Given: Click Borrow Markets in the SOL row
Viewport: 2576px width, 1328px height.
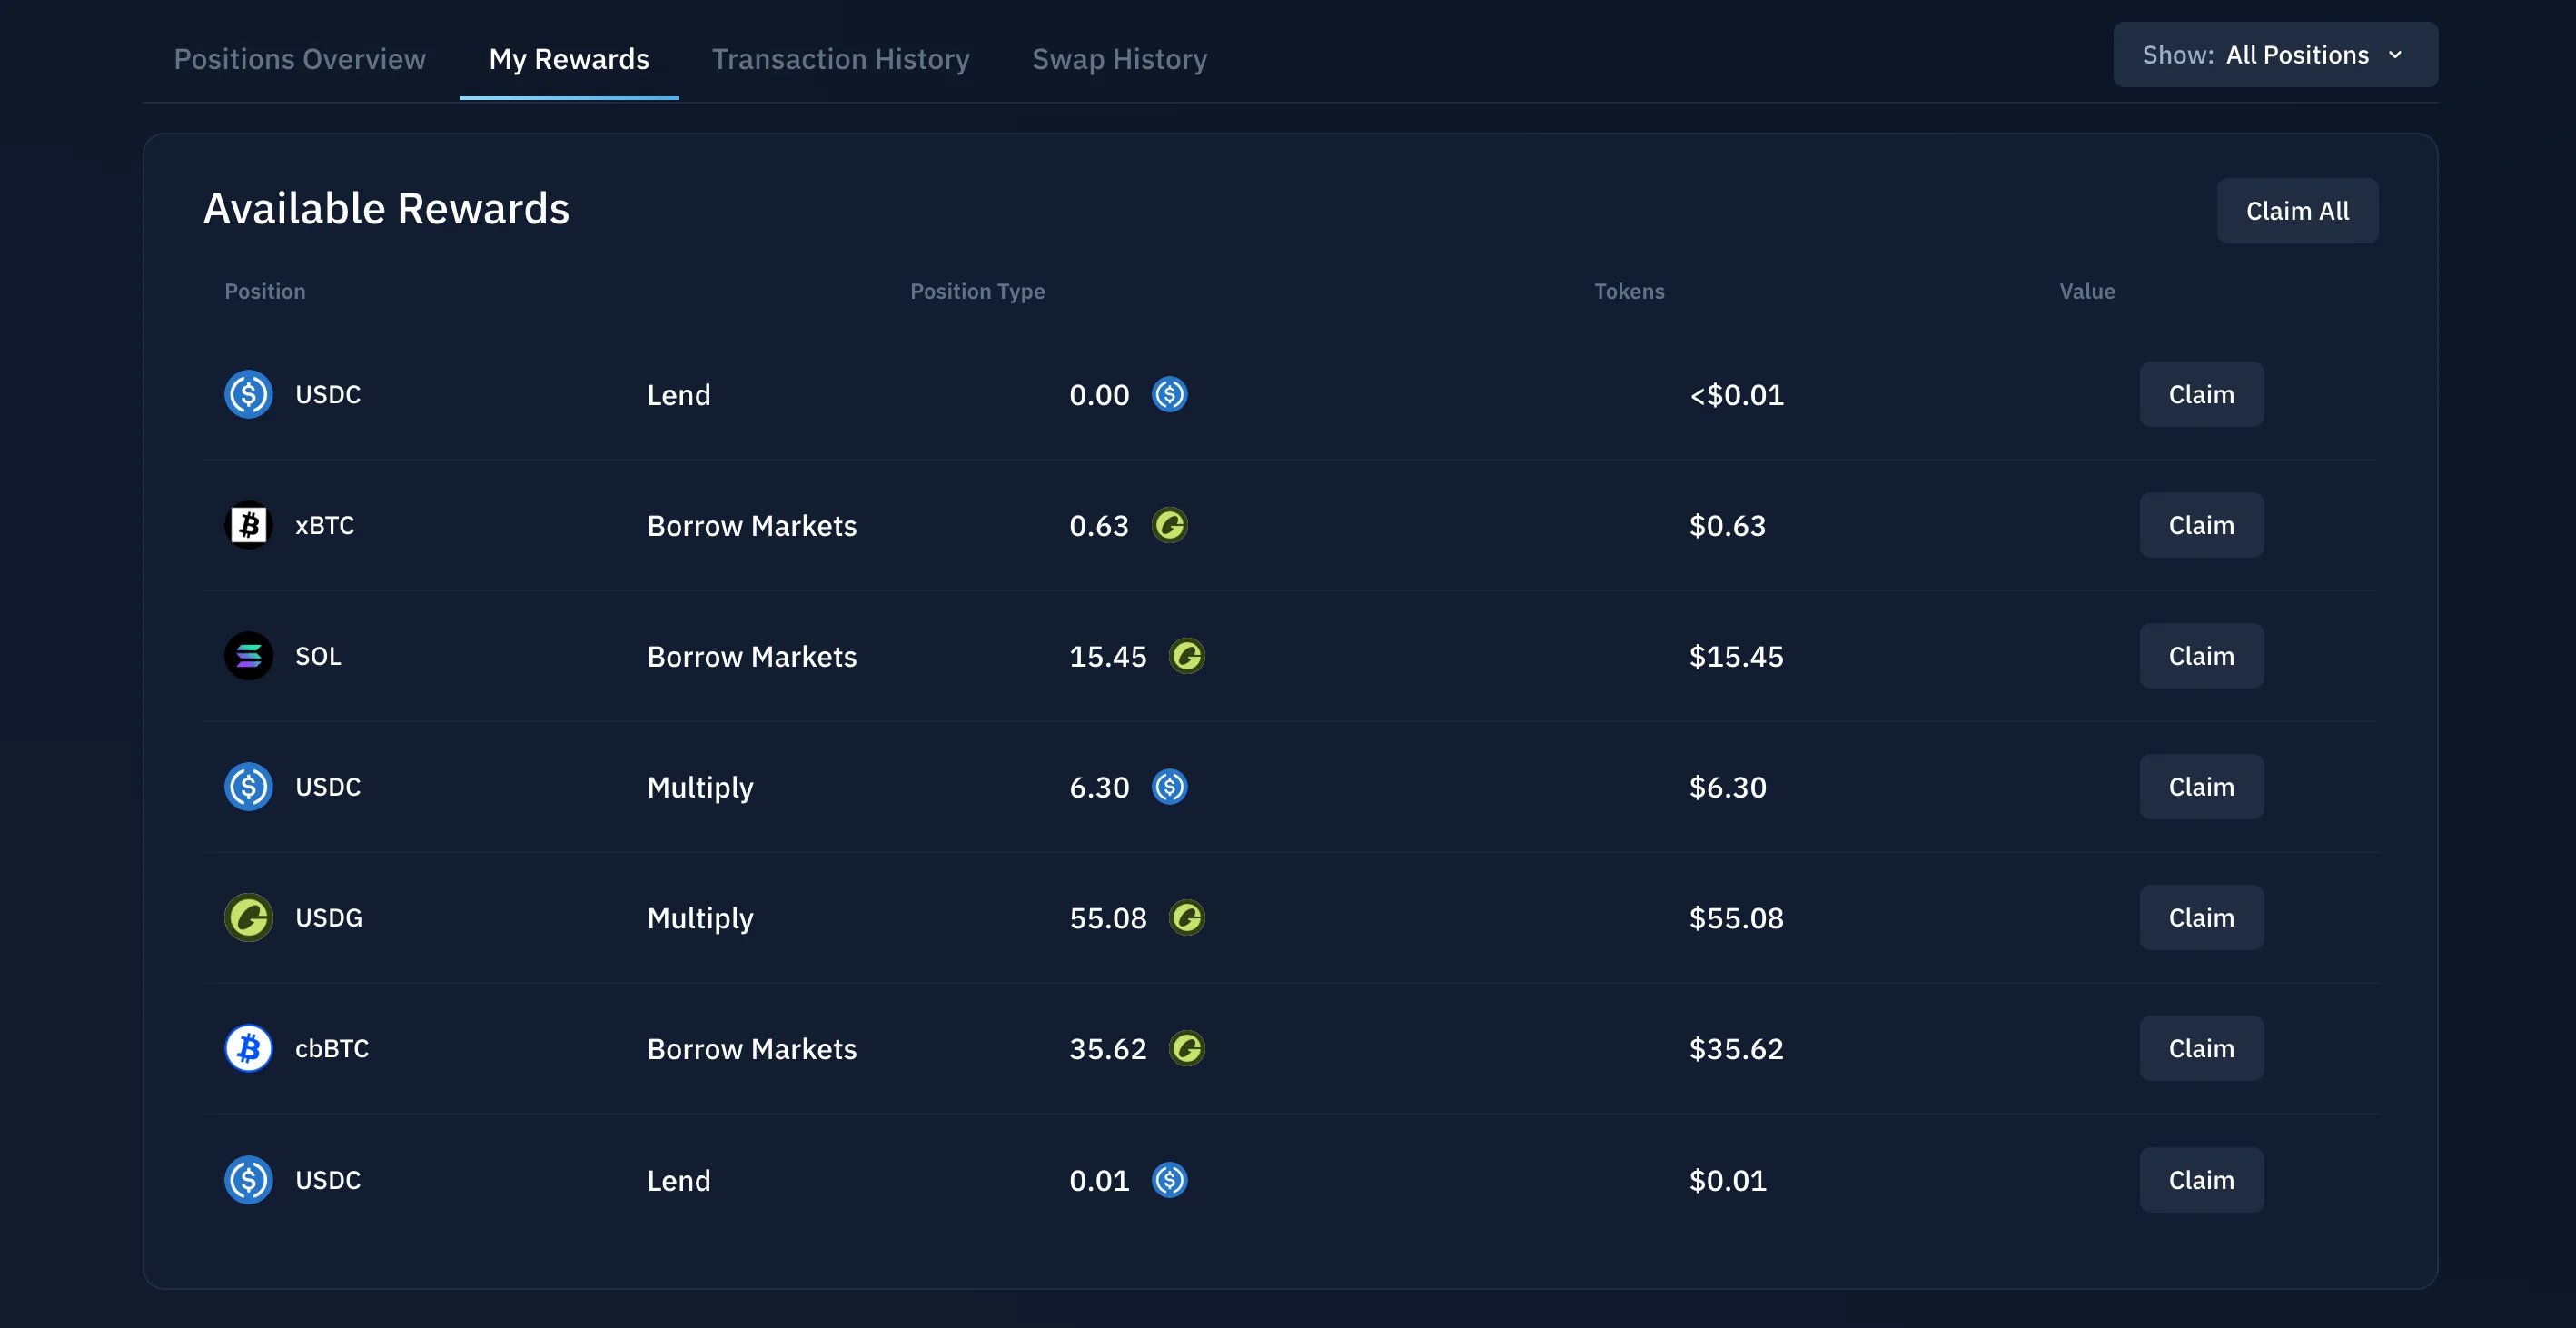Looking at the screenshot, I should (x=752, y=656).
